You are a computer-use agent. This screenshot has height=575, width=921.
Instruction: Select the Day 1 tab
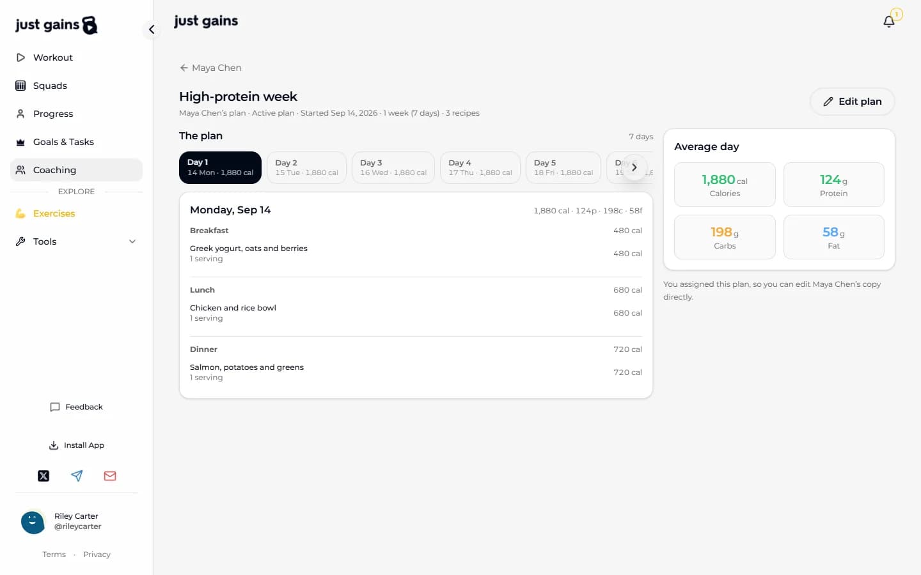(x=220, y=167)
